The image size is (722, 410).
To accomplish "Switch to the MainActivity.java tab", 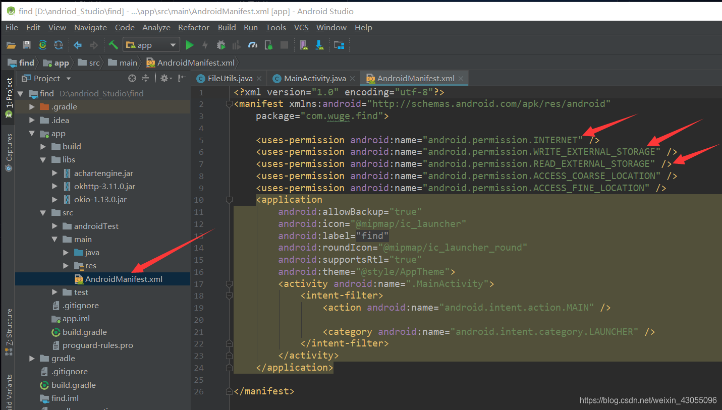I will 315,78.
